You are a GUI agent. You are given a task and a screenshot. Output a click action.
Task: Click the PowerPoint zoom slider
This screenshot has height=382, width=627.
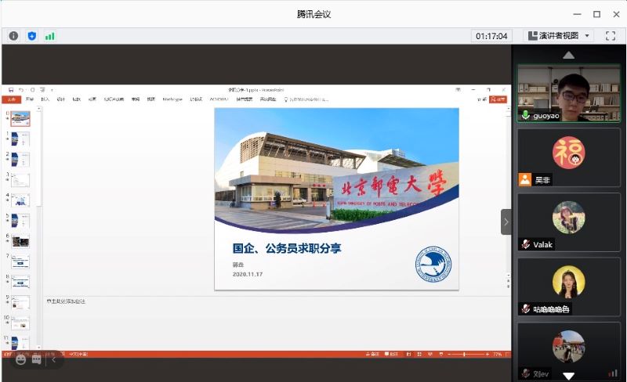point(467,354)
